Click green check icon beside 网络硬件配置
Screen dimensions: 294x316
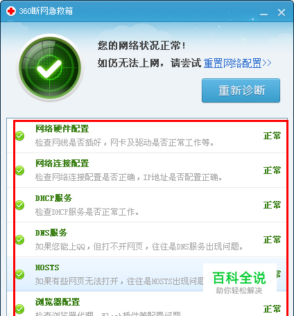20,136
